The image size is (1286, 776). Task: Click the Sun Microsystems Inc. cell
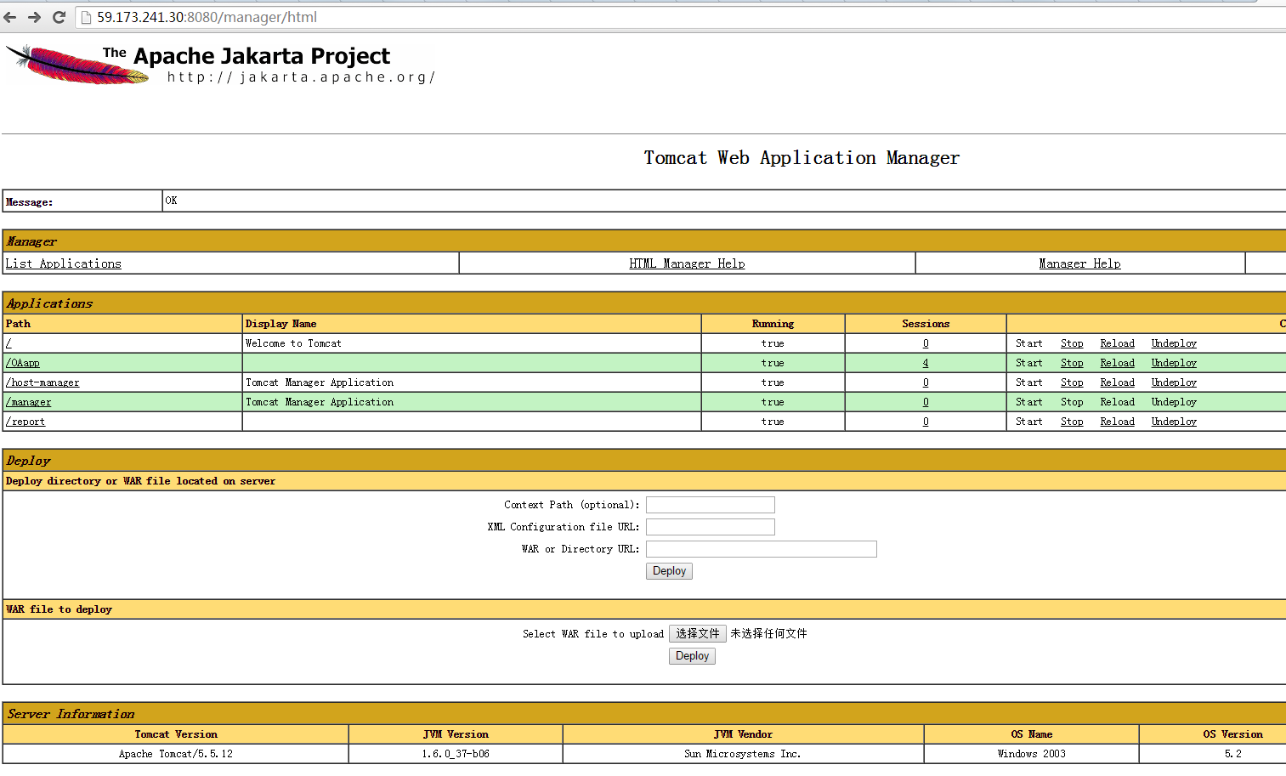click(743, 754)
